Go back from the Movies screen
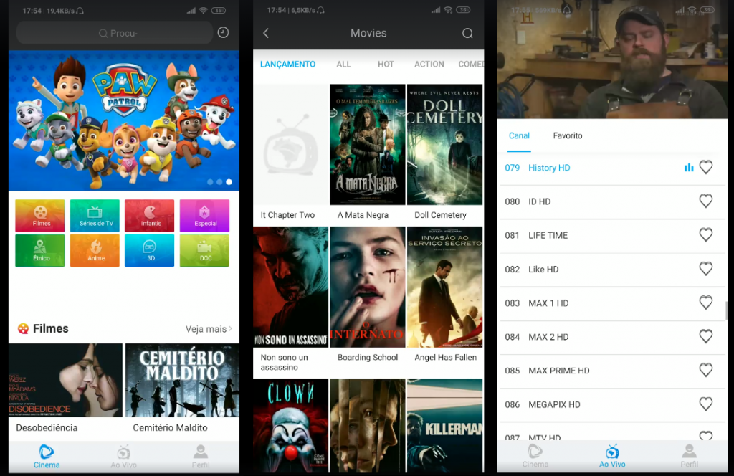The height and width of the screenshot is (476, 734). (266, 33)
